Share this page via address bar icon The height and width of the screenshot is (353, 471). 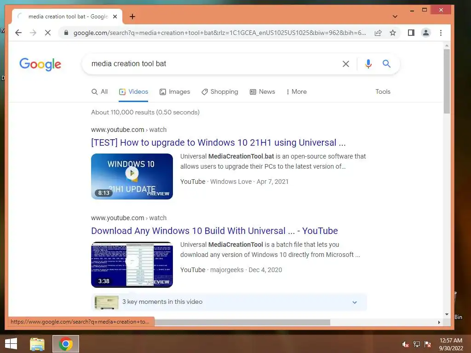(378, 33)
